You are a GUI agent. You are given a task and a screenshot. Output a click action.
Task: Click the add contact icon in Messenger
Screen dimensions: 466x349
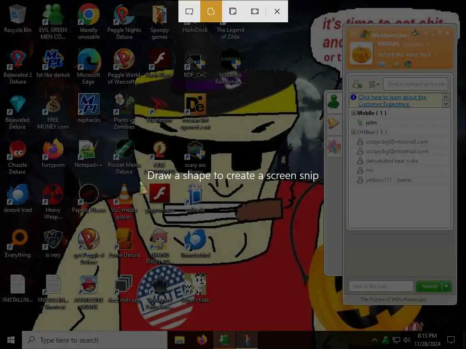coord(357,84)
